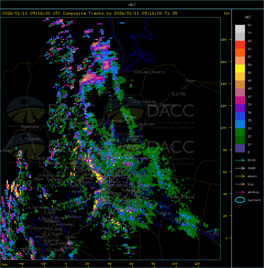
Task: Click the S_MARTIN place label
Action: pyautogui.click(x=120, y=186)
